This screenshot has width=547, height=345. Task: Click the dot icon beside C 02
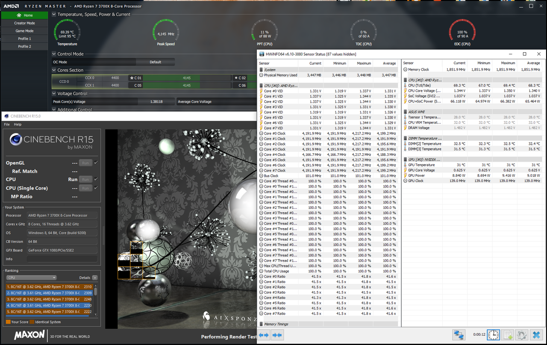pos(236,78)
